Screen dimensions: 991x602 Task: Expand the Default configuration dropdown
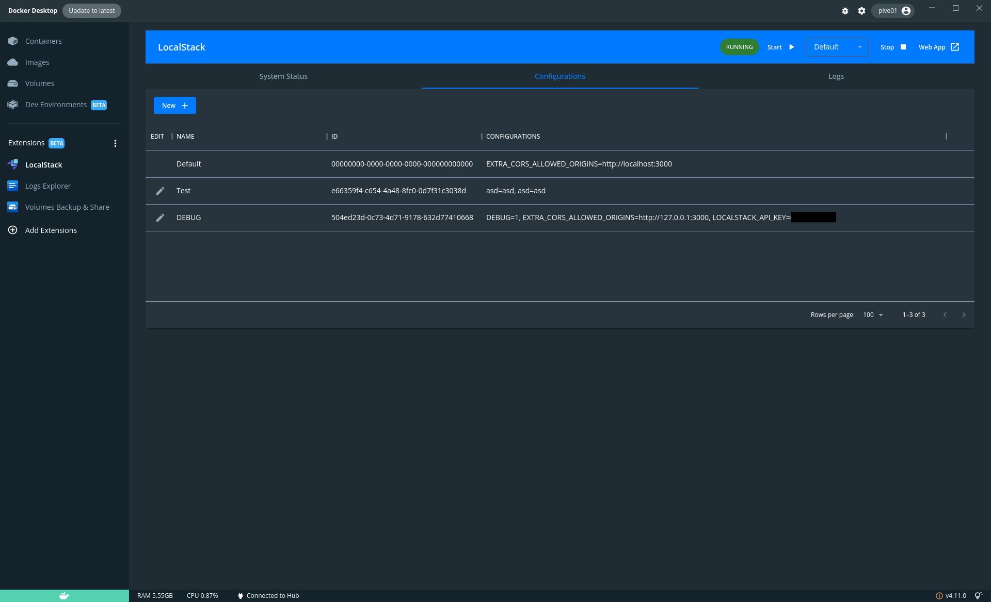coord(837,47)
